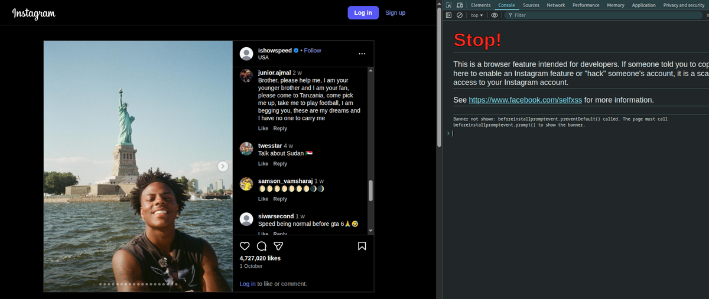Share the post via paper plane icon

click(279, 246)
